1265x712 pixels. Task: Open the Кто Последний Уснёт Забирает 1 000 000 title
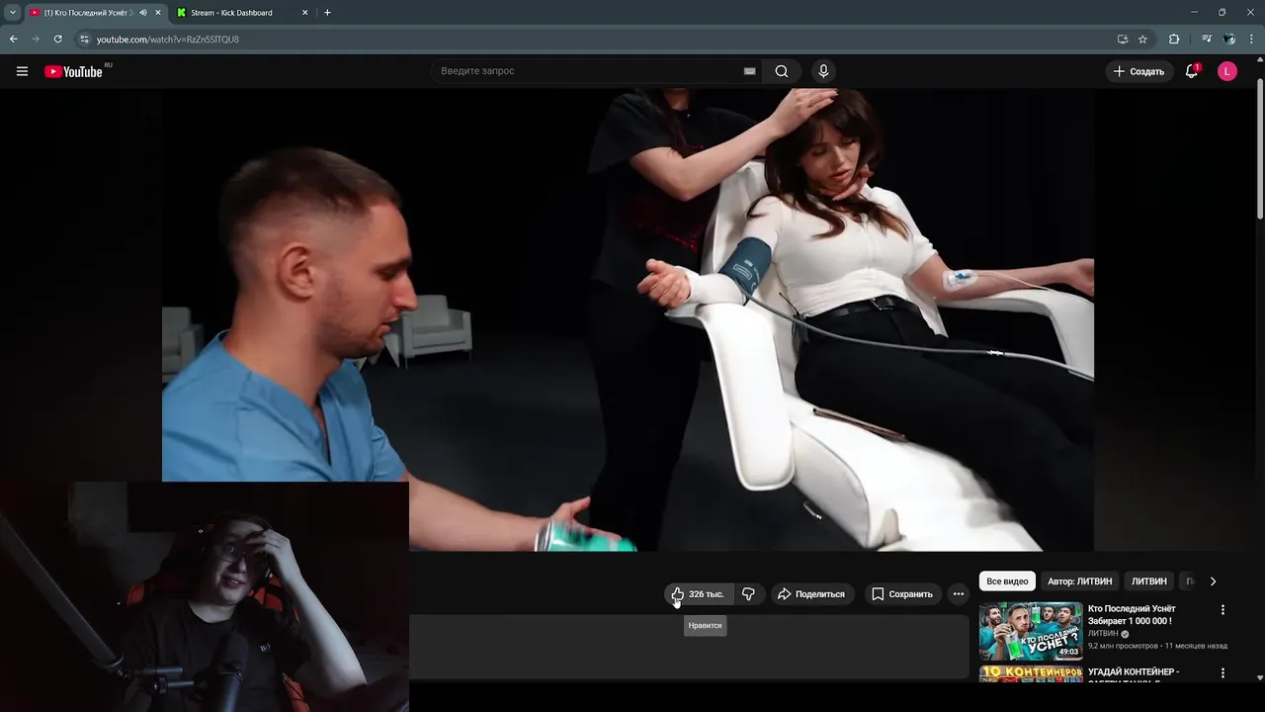(x=1132, y=615)
